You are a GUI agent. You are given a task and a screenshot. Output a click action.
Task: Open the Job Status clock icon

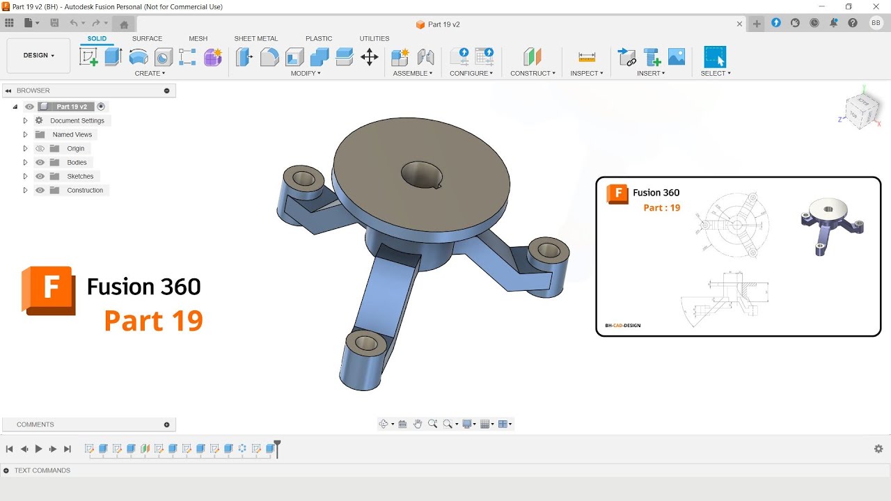(814, 23)
